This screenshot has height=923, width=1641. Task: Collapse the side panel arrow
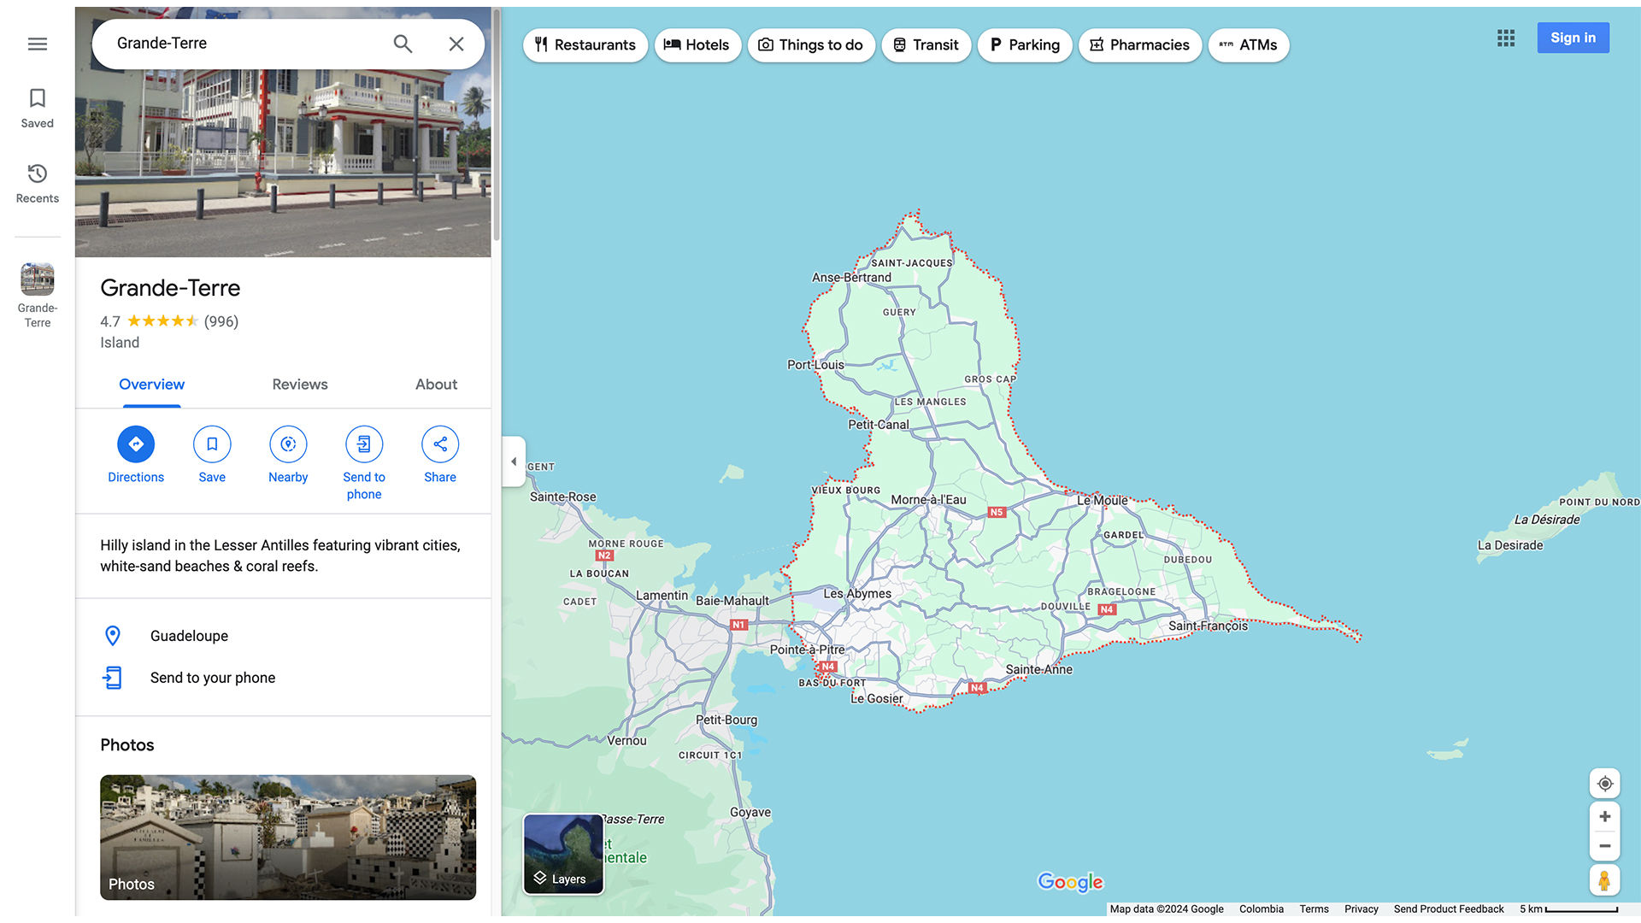[x=514, y=461]
